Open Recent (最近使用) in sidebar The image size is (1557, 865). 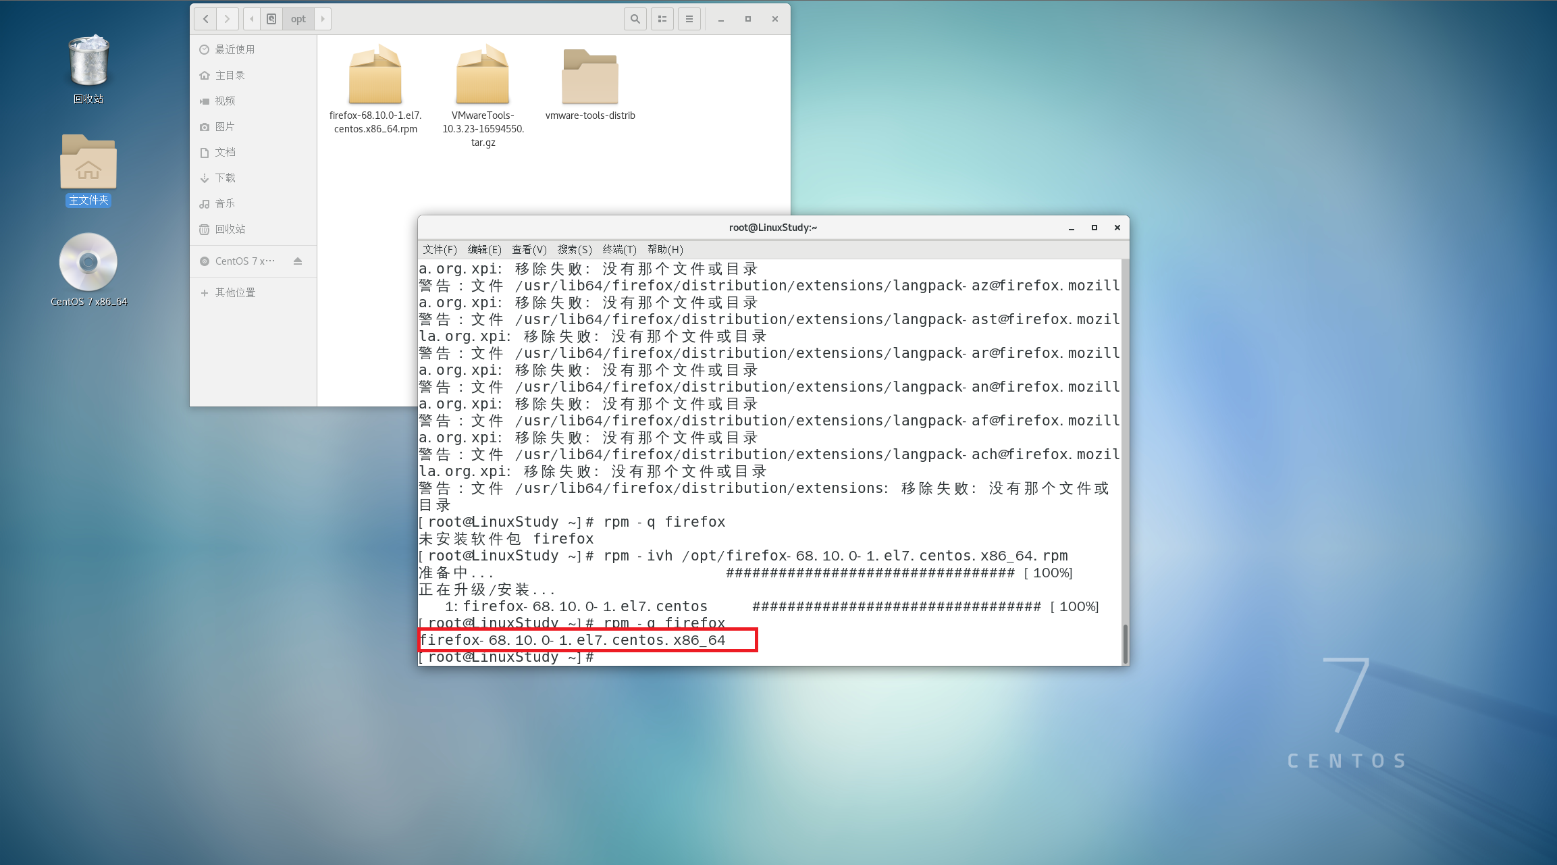point(253,49)
